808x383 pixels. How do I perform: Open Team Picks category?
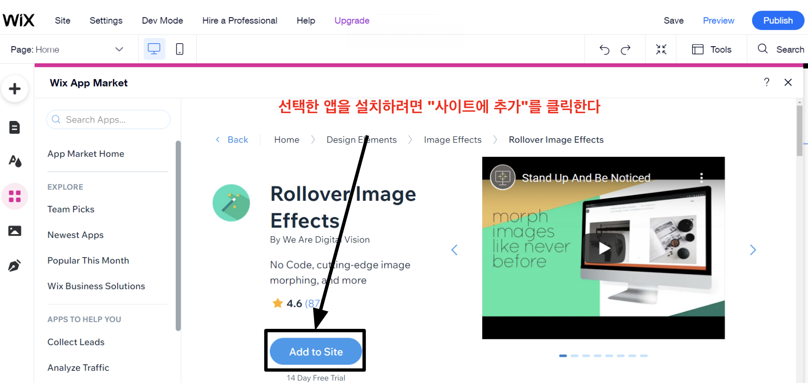coord(71,209)
